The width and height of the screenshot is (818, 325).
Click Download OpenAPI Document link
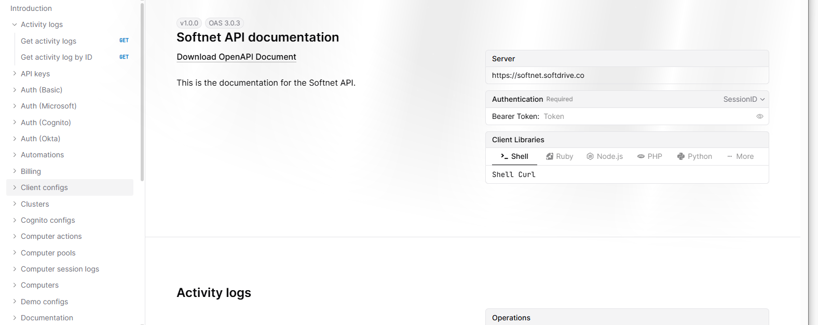coord(236,57)
